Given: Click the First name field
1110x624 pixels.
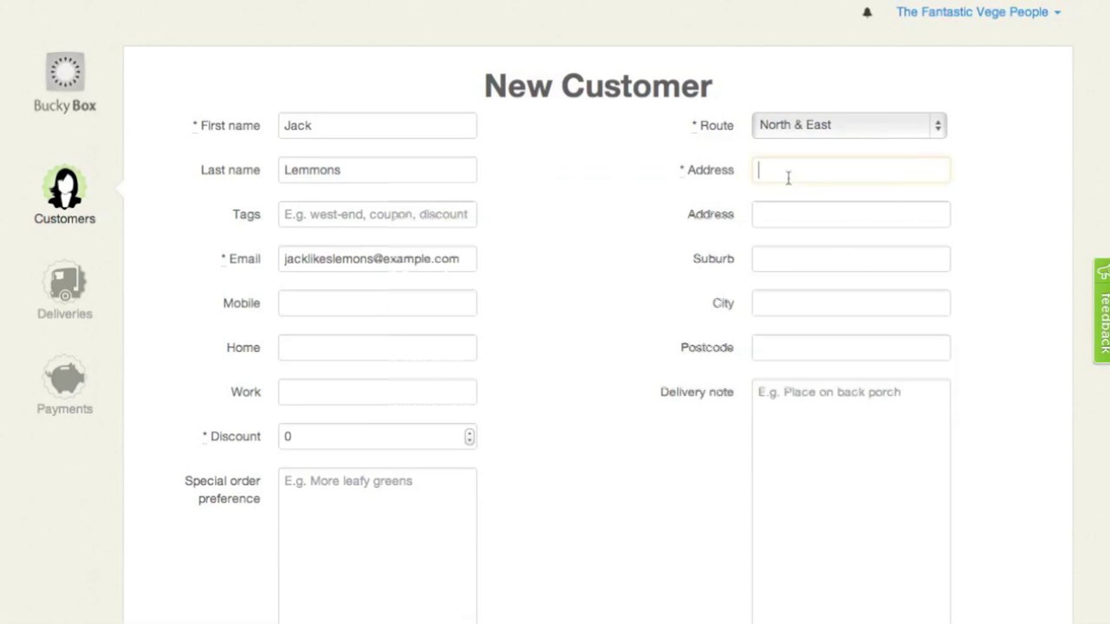Looking at the screenshot, I should 377,125.
